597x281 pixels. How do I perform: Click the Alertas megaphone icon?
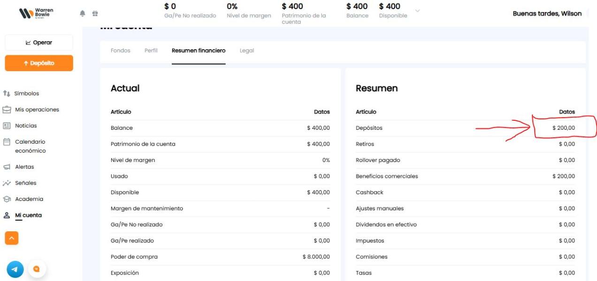[x=7, y=167]
